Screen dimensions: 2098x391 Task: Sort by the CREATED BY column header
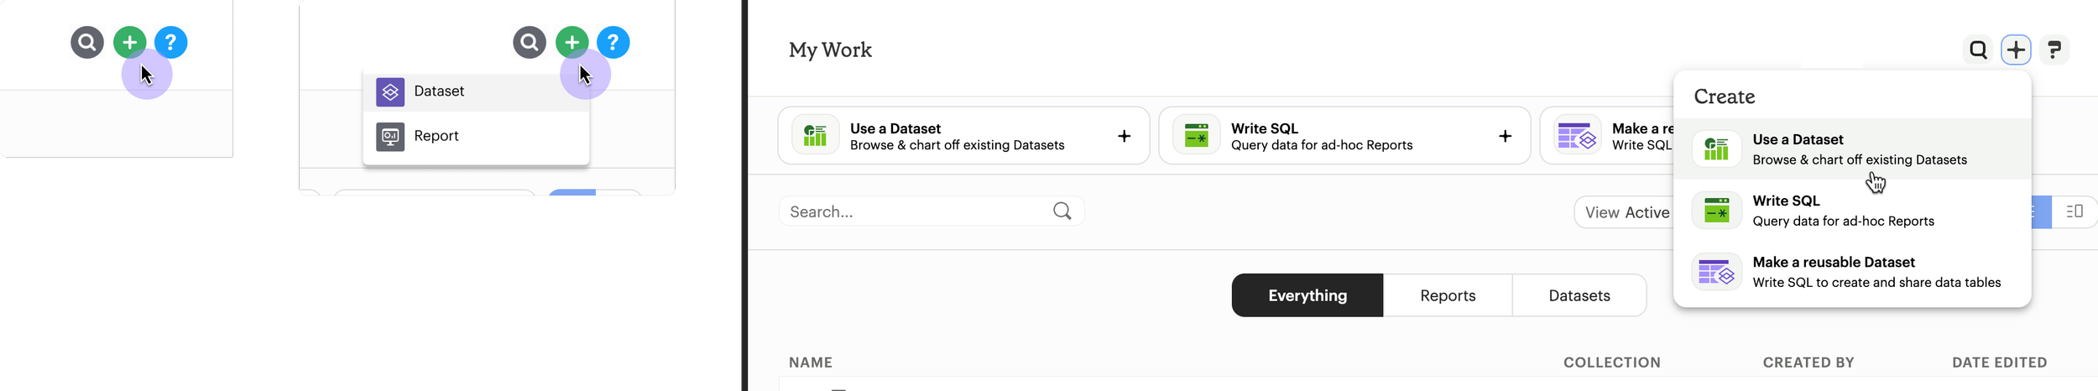1808,362
